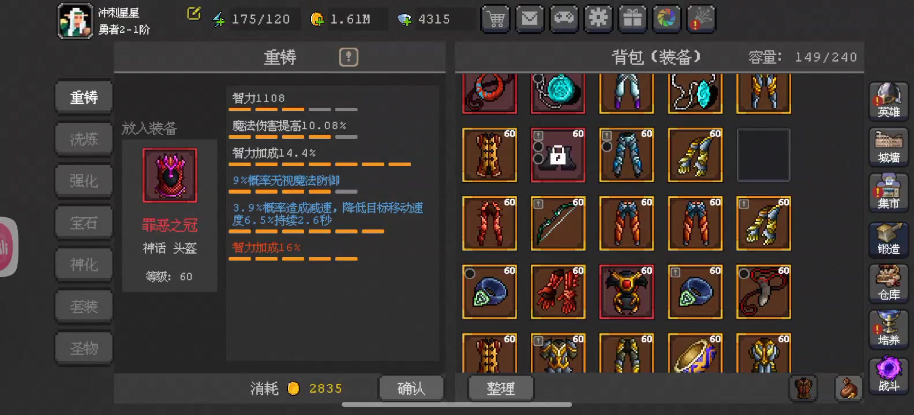Image resolution: width=914 pixels, height=415 pixels.
Task: Click the 整理 sort button
Action: click(x=501, y=388)
